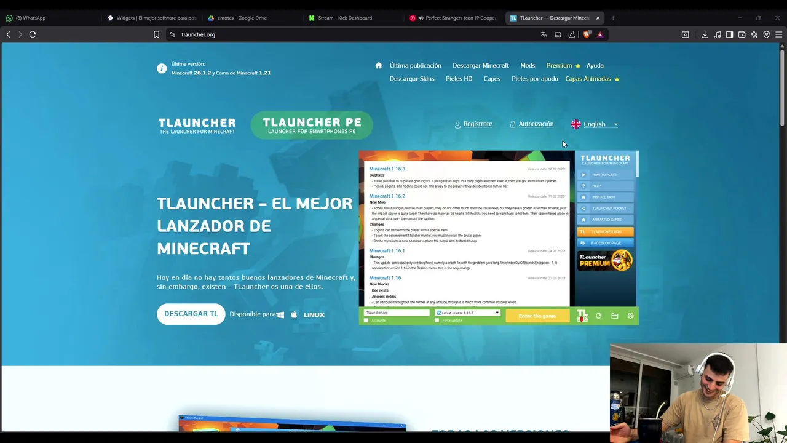The width and height of the screenshot is (787, 443).
Task: Open Pieles por apodo menu item
Action: click(535, 79)
